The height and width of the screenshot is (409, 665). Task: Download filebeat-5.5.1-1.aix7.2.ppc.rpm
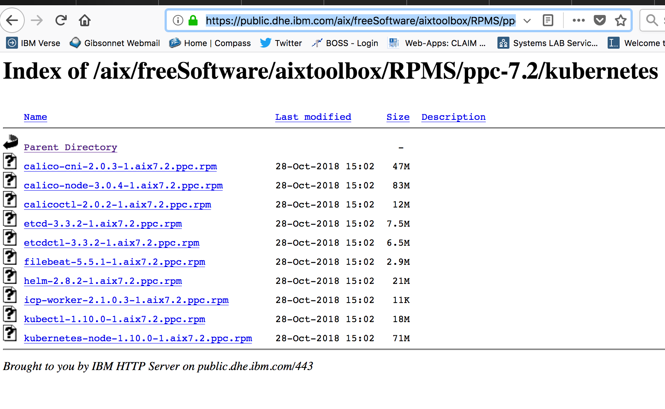114,262
